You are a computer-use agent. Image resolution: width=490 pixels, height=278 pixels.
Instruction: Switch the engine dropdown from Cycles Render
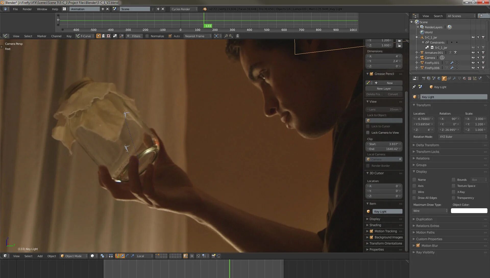click(x=183, y=9)
